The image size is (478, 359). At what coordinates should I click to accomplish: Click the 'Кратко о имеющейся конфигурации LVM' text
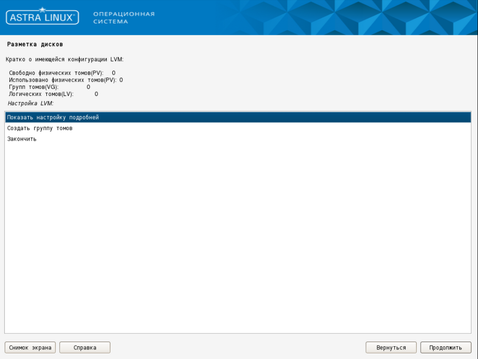(x=65, y=59)
